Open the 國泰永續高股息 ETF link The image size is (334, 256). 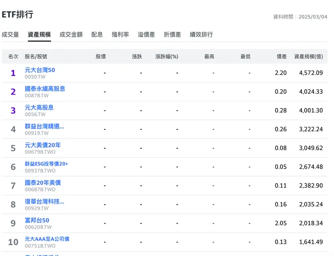click(45, 89)
